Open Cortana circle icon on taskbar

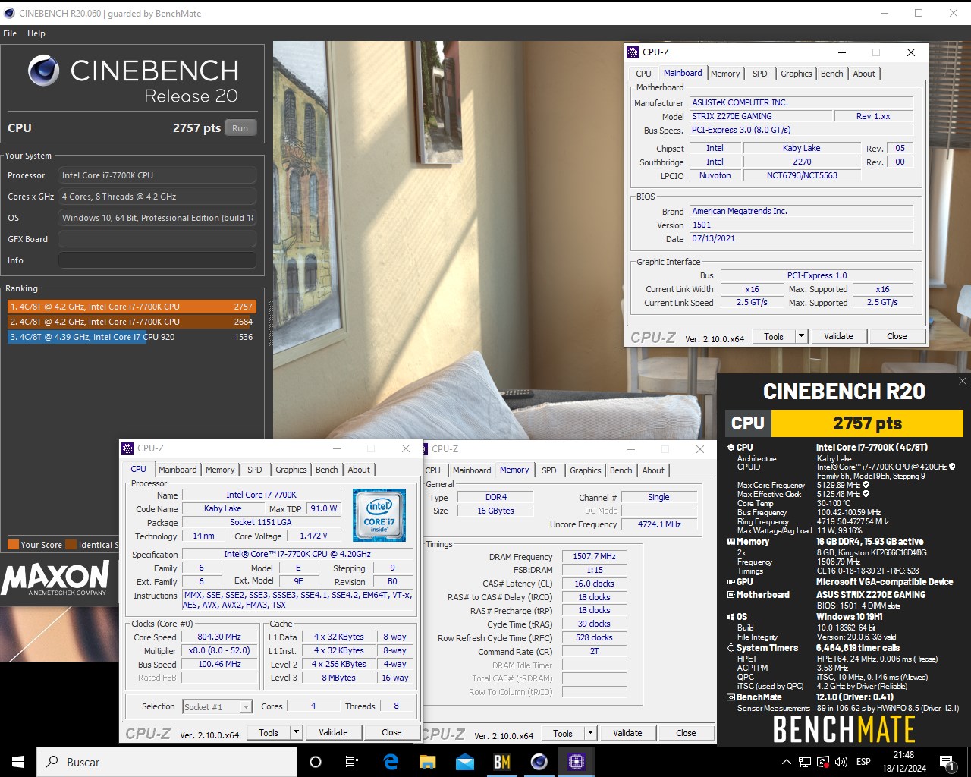316,762
